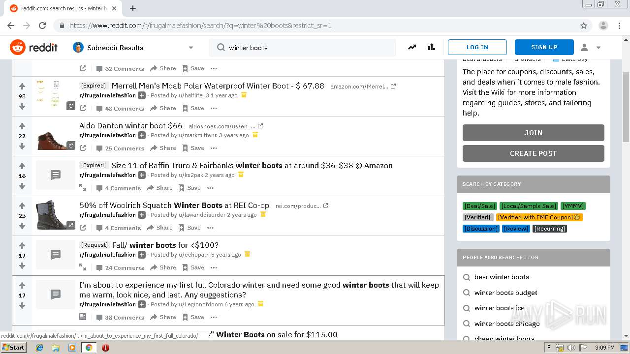The width and height of the screenshot is (630, 354).
Task: Open the user account dropdown menu
Action: click(591, 47)
